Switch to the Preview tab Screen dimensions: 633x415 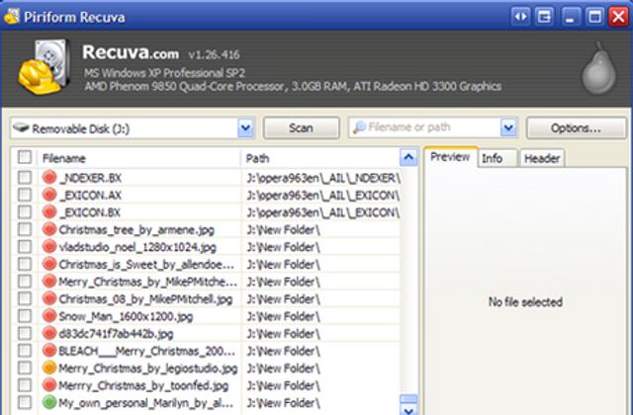pyautogui.click(x=450, y=157)
